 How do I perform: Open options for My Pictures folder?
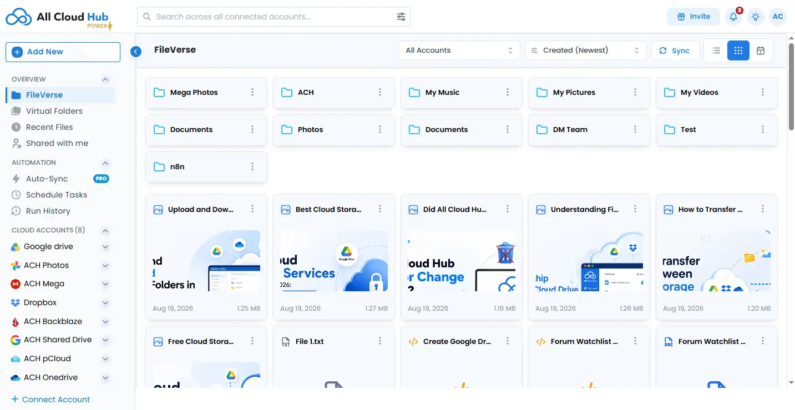point(635,93)
